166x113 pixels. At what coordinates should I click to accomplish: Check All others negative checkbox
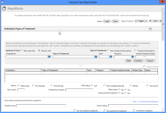134,111
